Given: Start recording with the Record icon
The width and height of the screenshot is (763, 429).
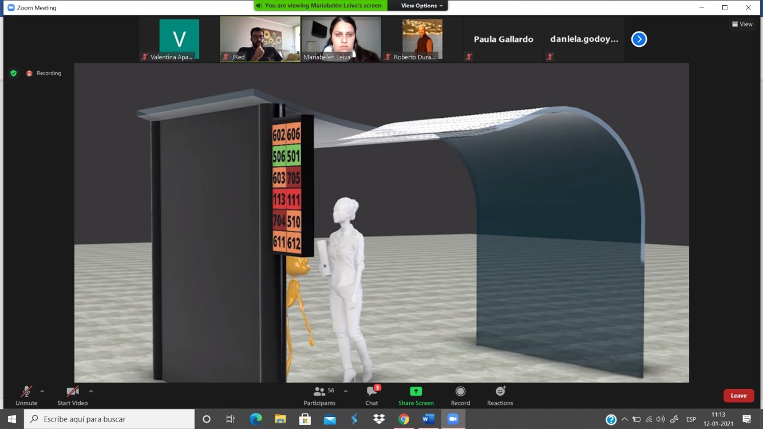Looking at the screenshot, I should (x=460, y=391).
